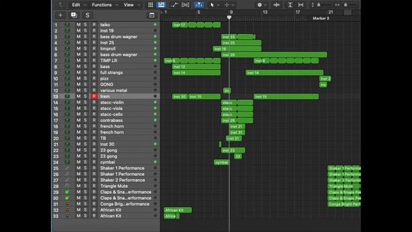This screenshot has height=232, width=412.
Task: Click the Conga Brig track icon
Action: [x=67, y=204]
